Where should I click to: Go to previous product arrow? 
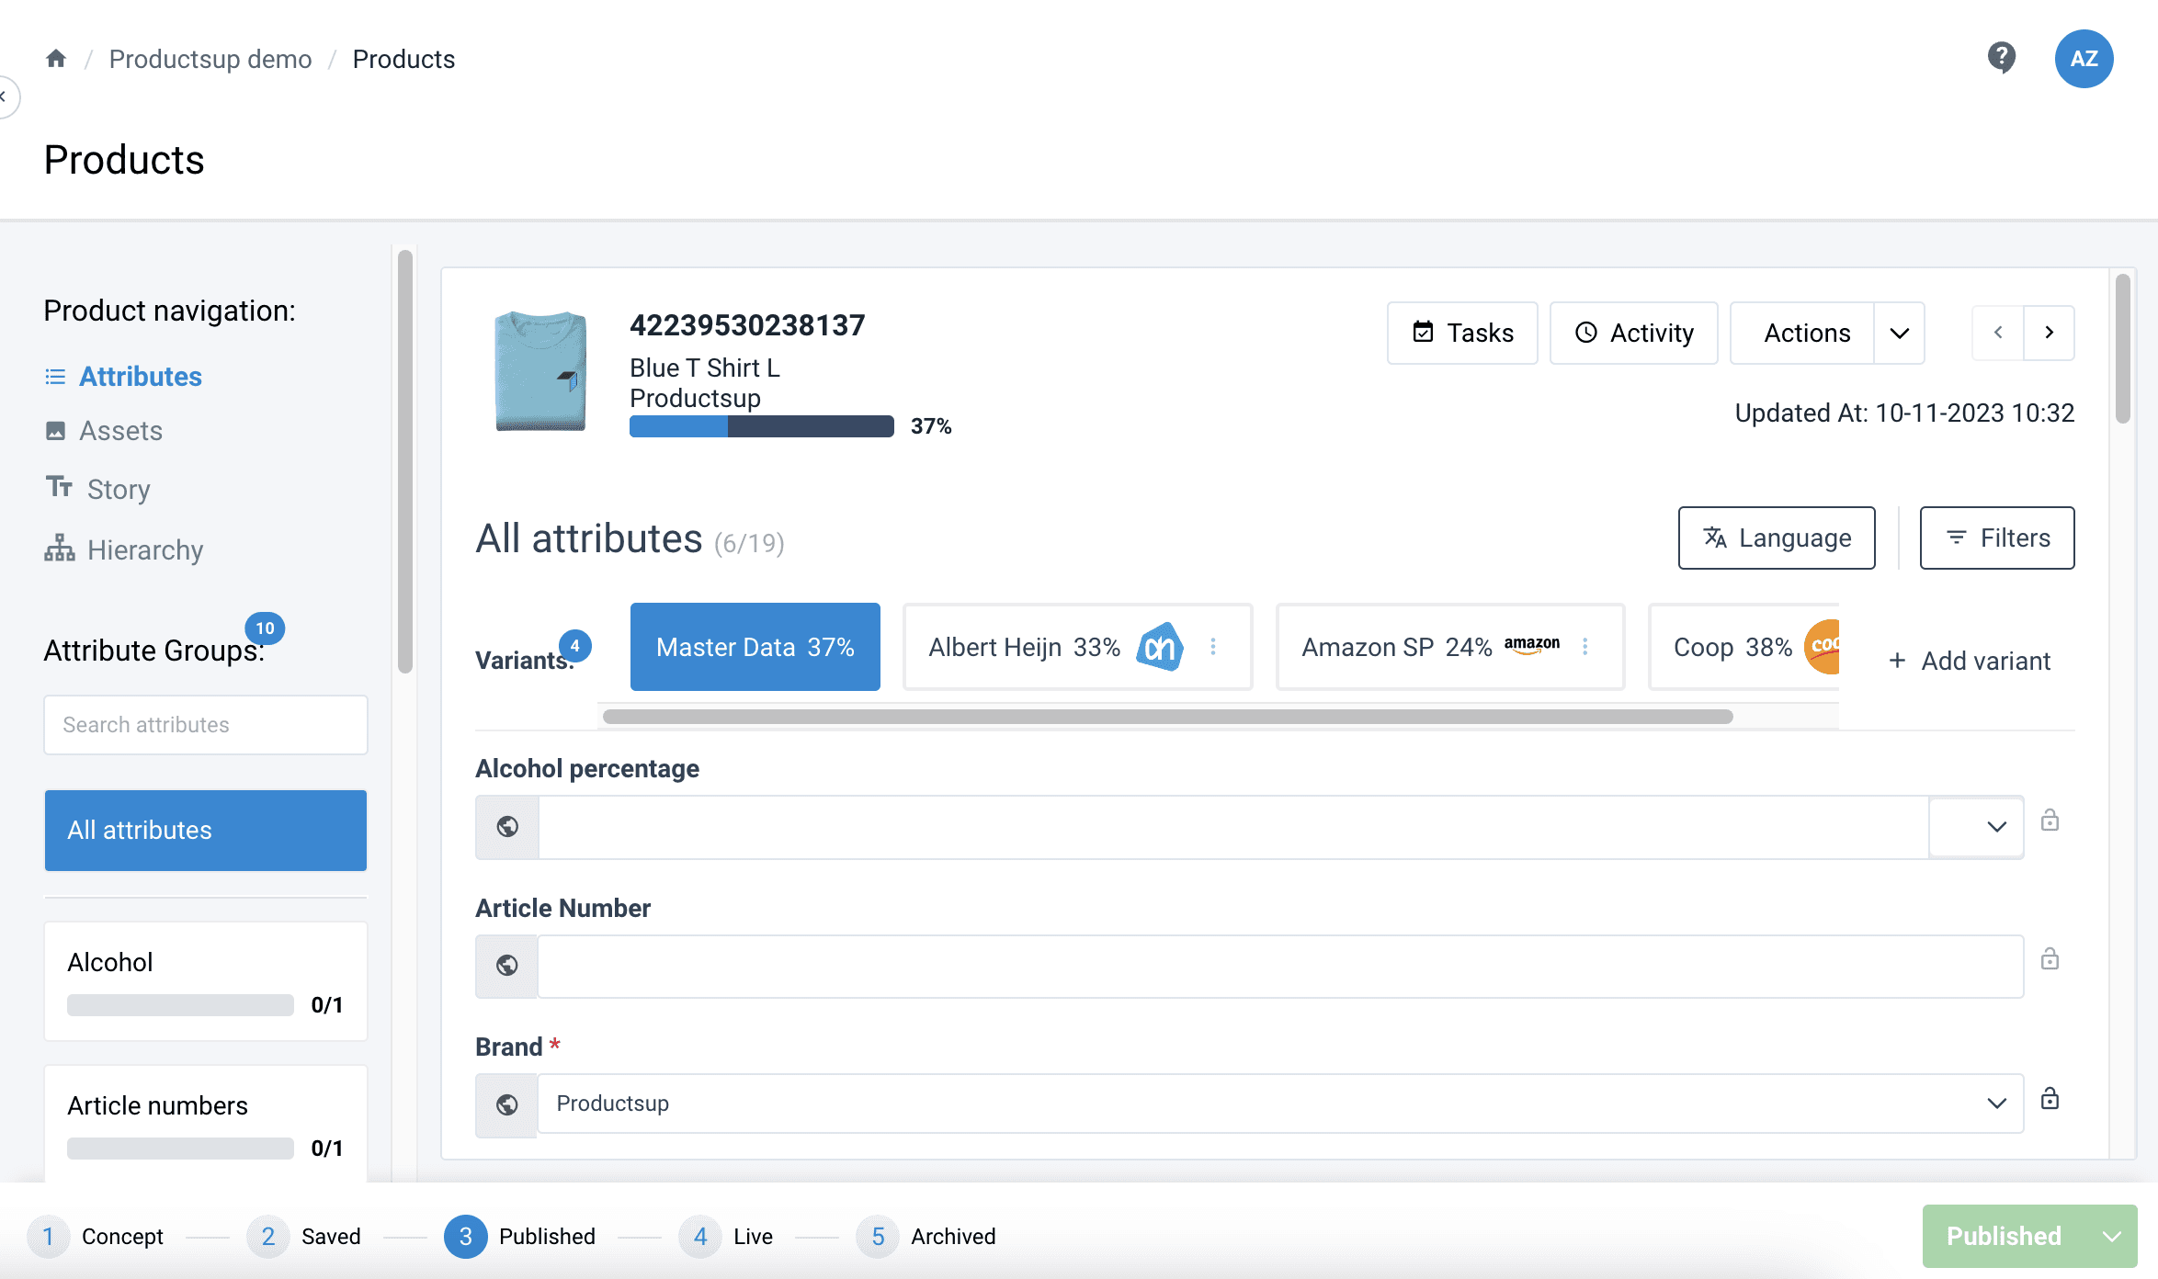(1998, 333)
